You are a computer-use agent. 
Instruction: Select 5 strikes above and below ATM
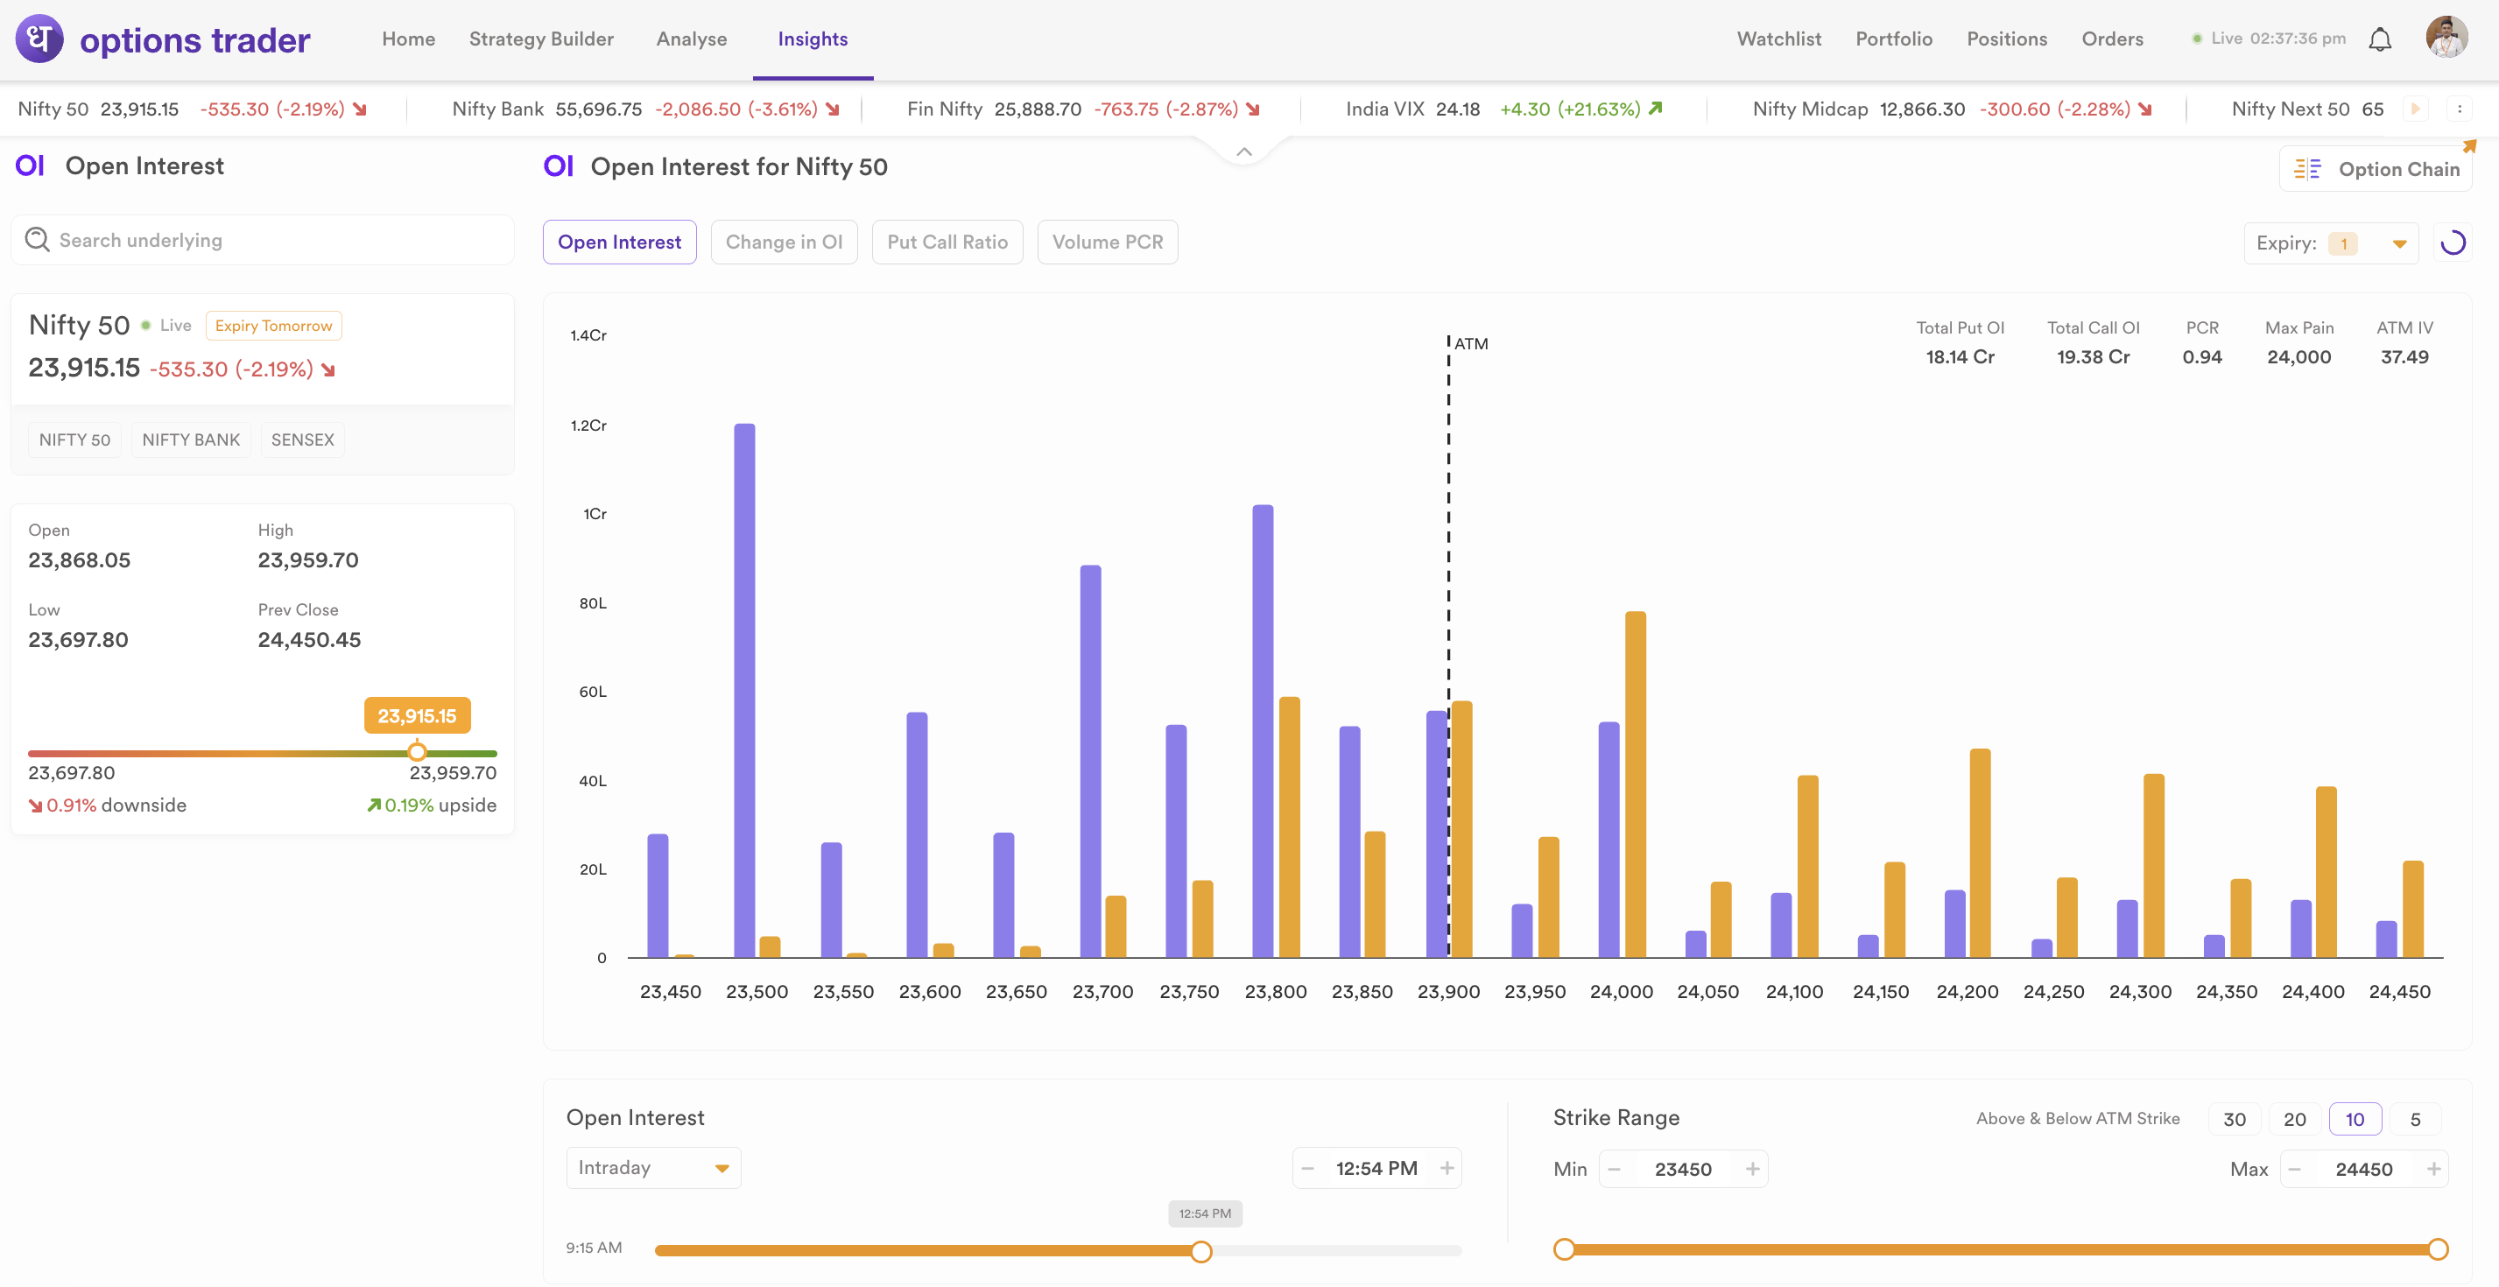click(2415, 1119)
